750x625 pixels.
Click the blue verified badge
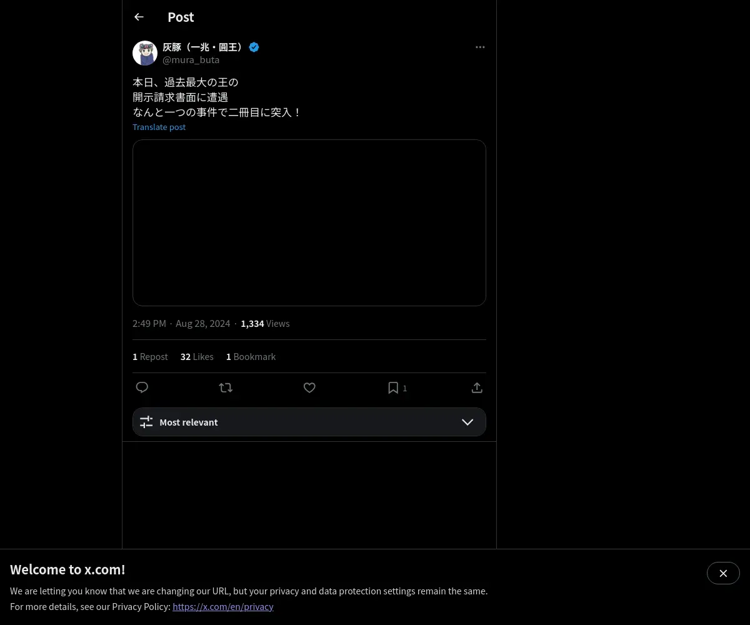tap(254, 47)
